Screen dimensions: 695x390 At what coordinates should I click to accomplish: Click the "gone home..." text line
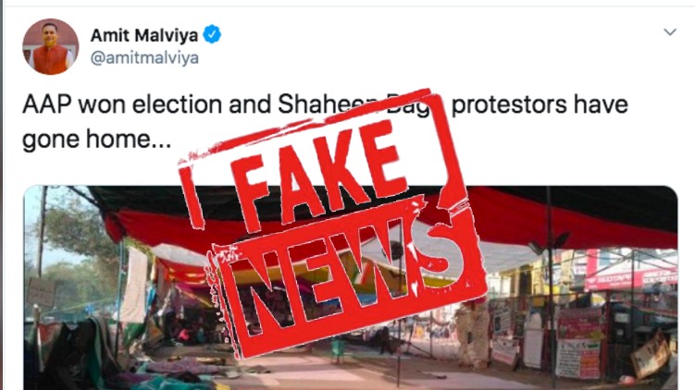coord(96,140)
